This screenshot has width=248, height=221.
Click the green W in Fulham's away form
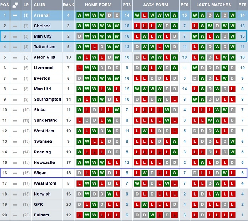(152, 215)
